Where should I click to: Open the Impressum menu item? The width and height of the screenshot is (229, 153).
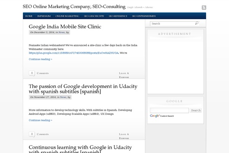44,16
